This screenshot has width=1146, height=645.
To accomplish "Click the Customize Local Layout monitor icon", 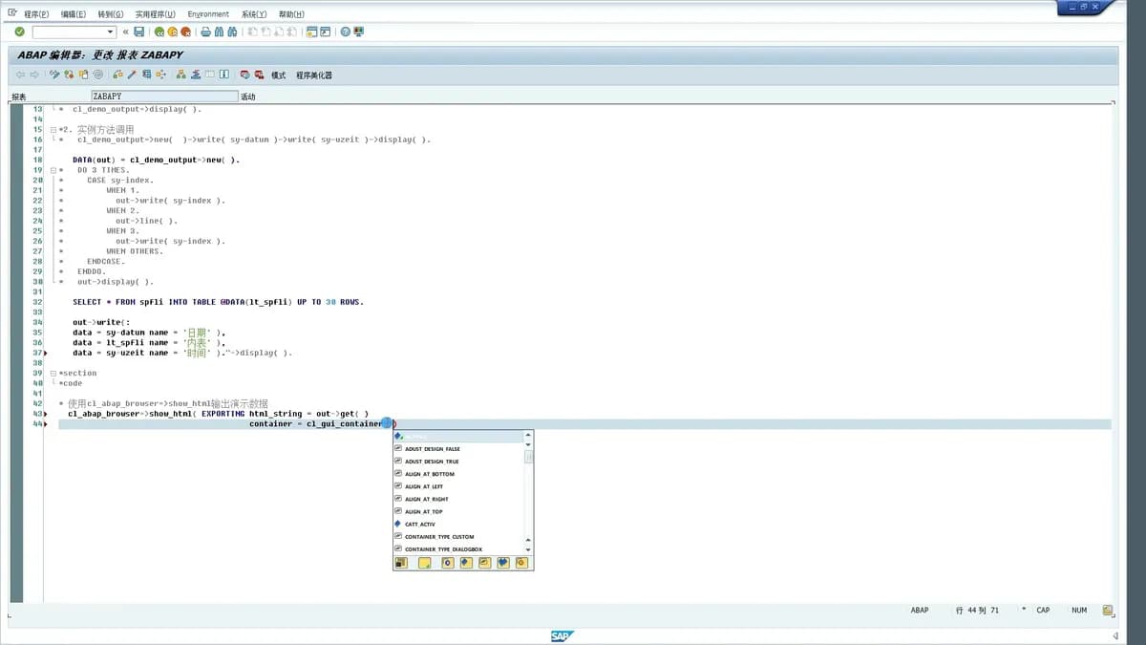I will point(358,32).
